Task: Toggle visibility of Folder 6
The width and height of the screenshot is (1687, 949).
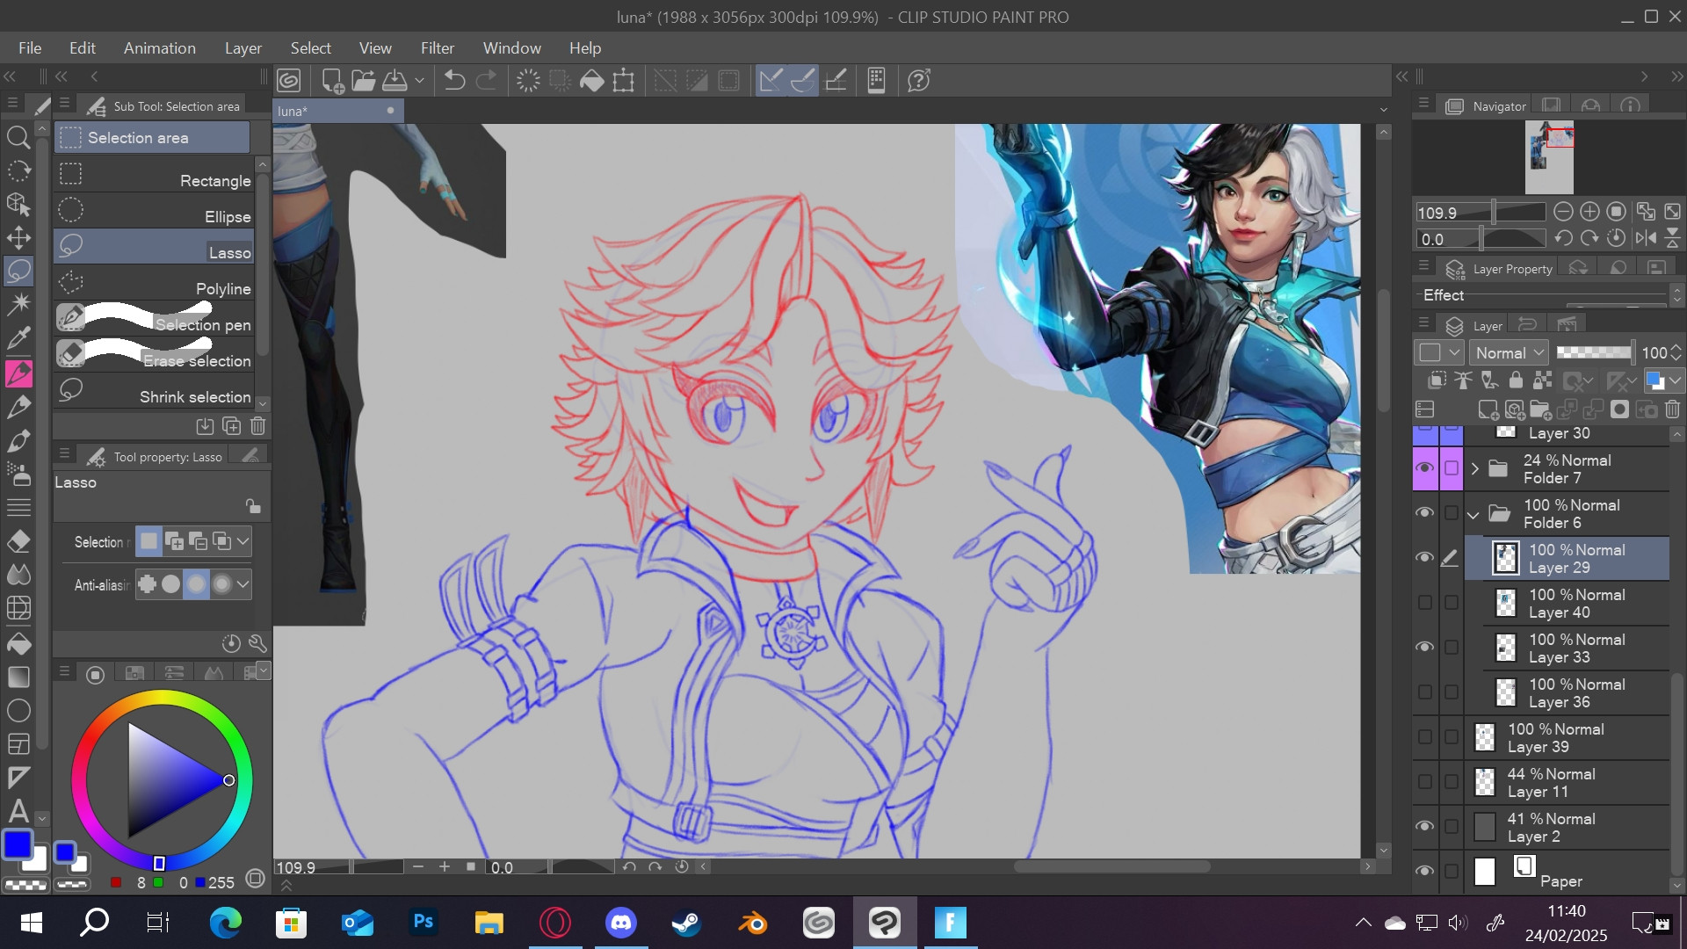Action: pos(1425,513)
